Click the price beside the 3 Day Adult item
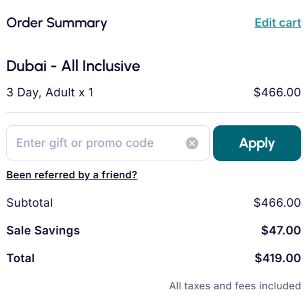The image size is (306, 299). tap(277, 92)
